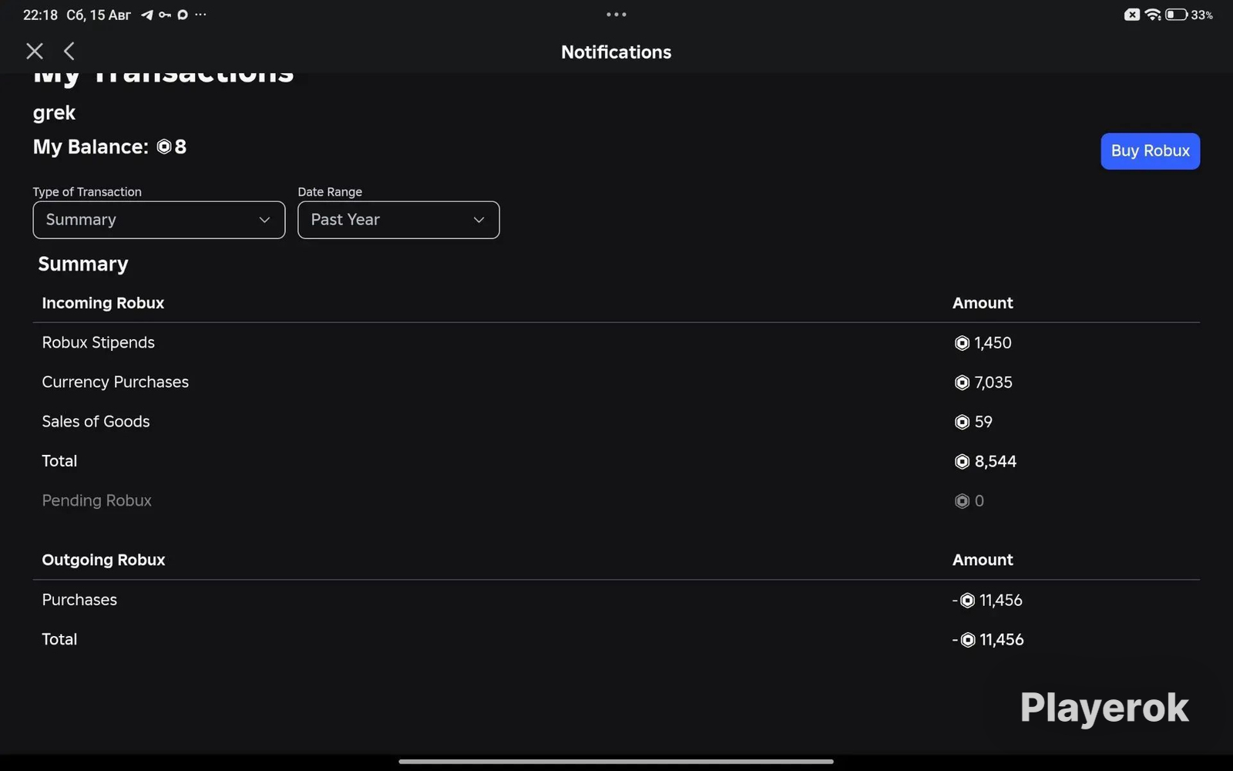The width and height of the screenshot is (1233, 771).
Task: Select the Currency Purchases row label
Action: (x=115, y=382)
